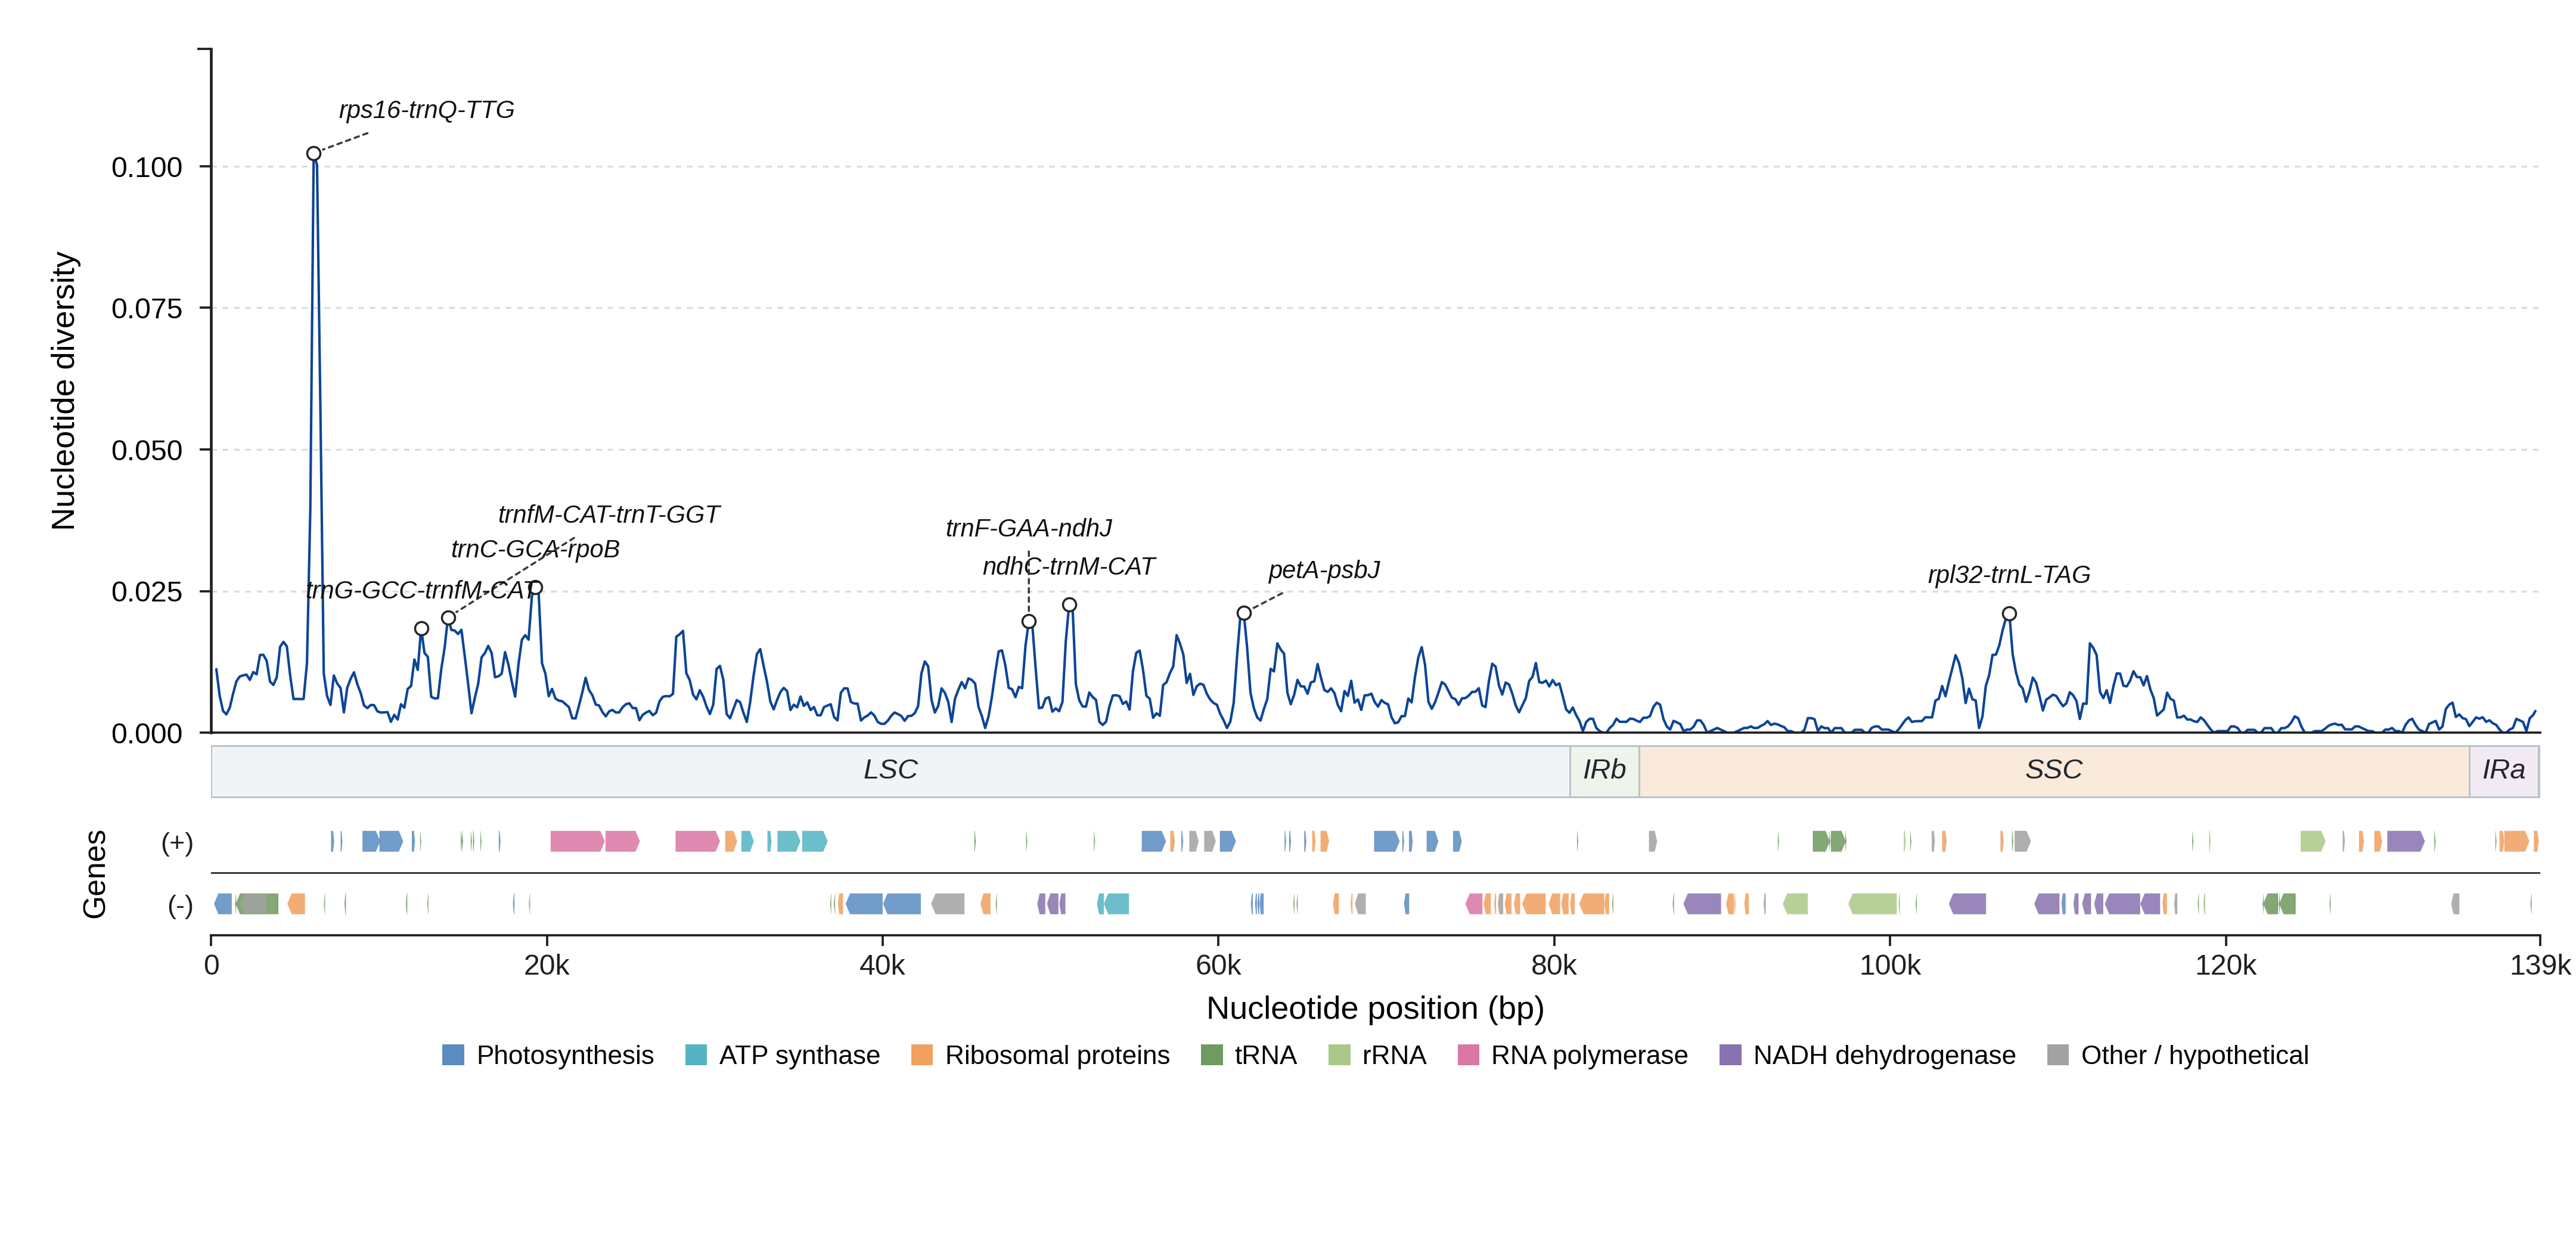
Task: Select the 'ndhC-trnM-CAT' annotation label
Action: (x=1069, y=566)
